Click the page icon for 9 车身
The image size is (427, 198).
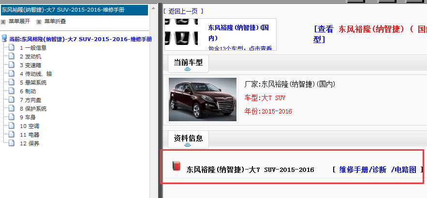(x=11, y=117)
